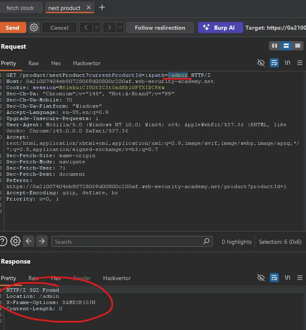
Task: Select the Raw tab in Request panel
Action: pos(33,63)
